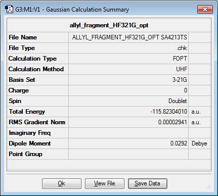Click the empty Point Group value cell
Screen dimensions: 218x196
128,154
